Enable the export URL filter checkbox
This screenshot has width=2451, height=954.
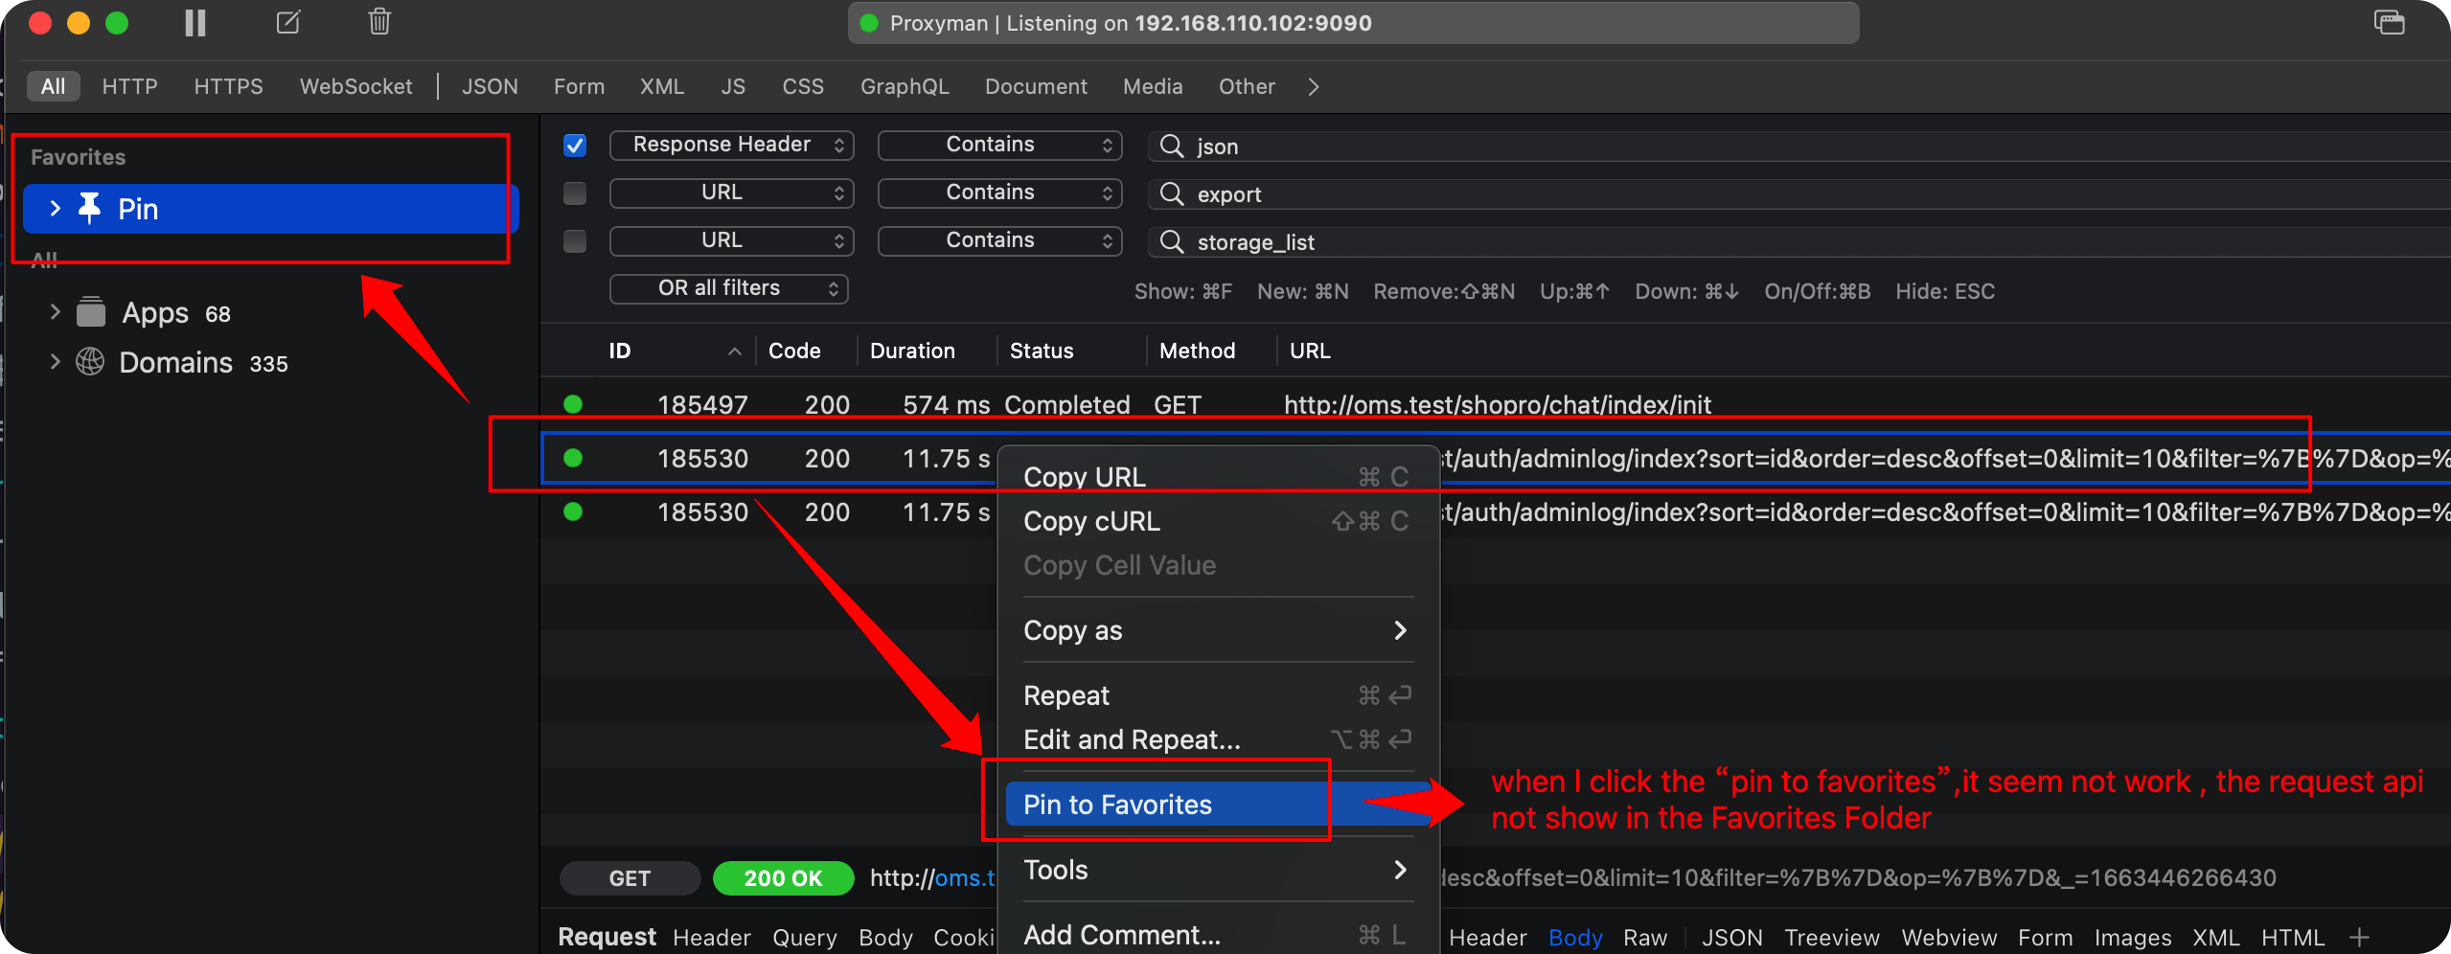tap(575, 193)
